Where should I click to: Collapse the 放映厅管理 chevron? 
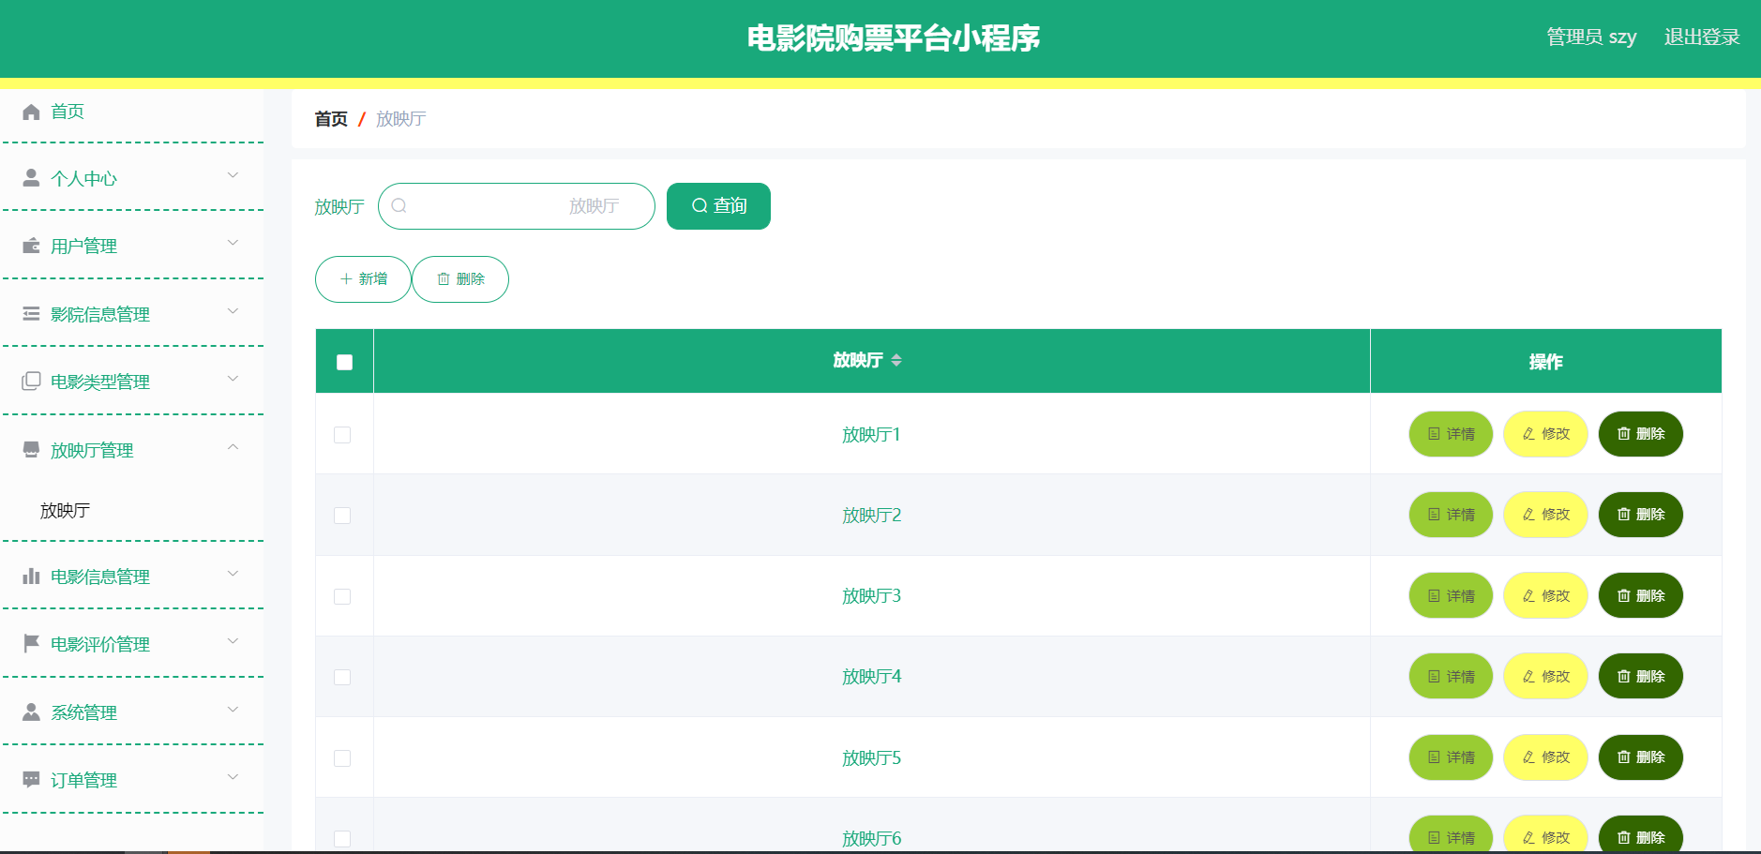pyautogui.click(x=233, y=447)
